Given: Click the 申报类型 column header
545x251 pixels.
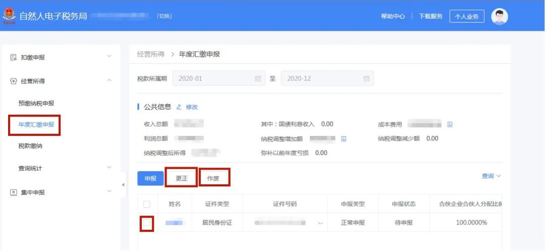Looking at the screenshot, I should [x=353, y=204].
